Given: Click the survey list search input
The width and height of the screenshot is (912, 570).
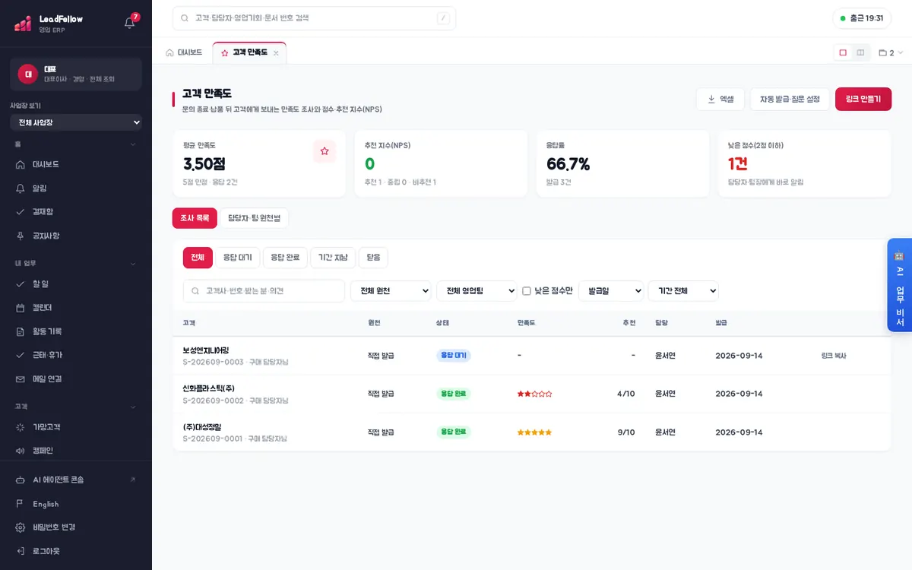Looking at the screenshot, I should (x=264, y=291).
